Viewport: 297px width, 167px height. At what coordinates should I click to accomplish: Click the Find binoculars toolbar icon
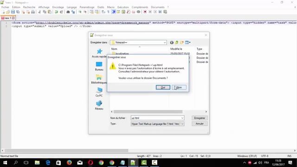point(68,12)
